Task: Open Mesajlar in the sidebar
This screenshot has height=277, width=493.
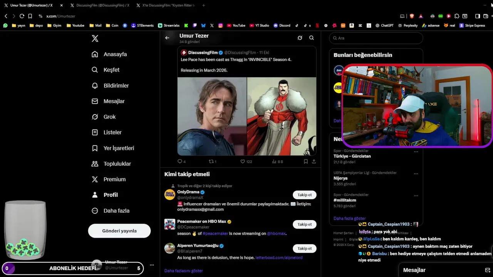Action: [x=108, y=101]
